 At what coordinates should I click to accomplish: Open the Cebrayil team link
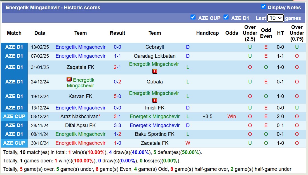coord(155,47)
